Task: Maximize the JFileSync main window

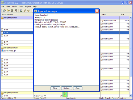Action: (x=126, y=3)
